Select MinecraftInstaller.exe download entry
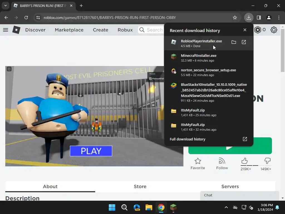 [x=208, y=58]
